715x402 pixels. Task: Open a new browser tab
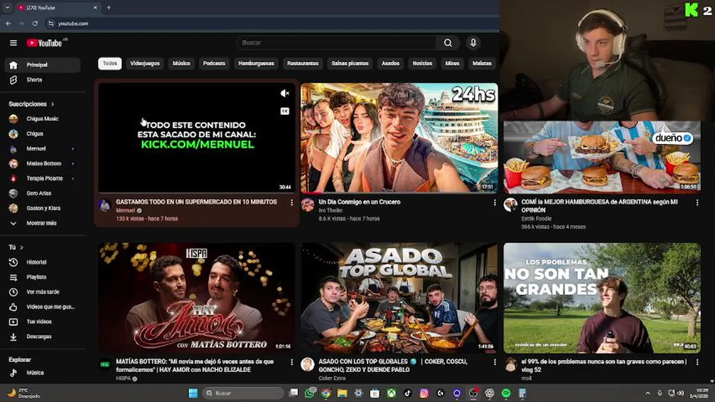coord(109,8)
